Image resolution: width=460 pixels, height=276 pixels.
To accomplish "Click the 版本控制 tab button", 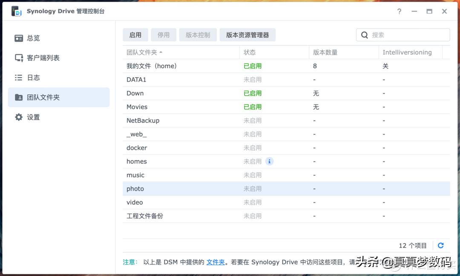I will coord(198,34).
